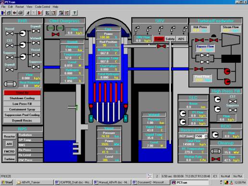
Task: Toggle the RHR Vessel suction valve
Action: coord(10,34)
